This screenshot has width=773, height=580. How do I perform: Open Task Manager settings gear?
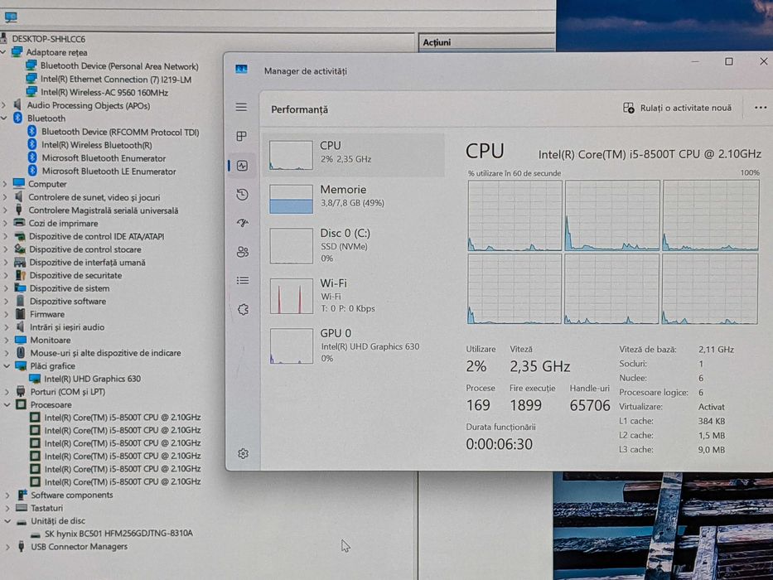tap(243, 453)
